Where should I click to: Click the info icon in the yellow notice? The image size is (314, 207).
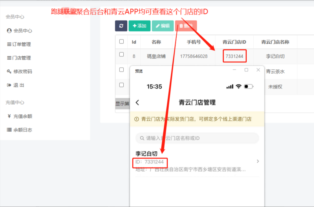click(137, 119)
